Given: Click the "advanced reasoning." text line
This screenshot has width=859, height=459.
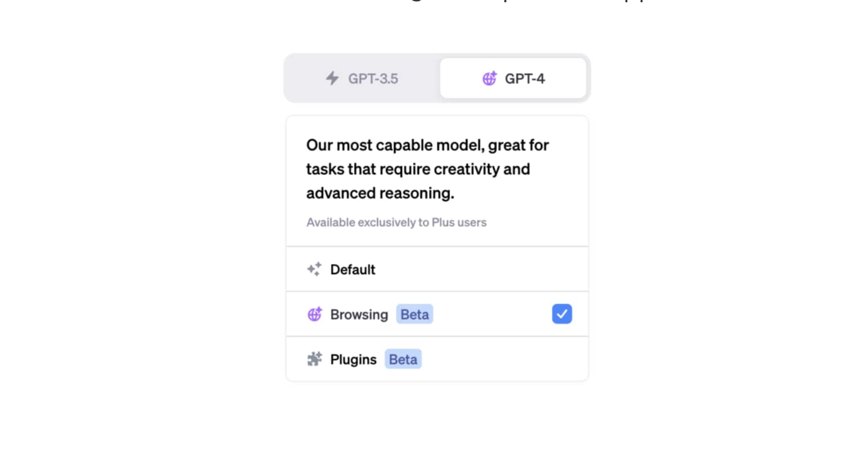Looking at the screenshot, I should coord(380,193).
